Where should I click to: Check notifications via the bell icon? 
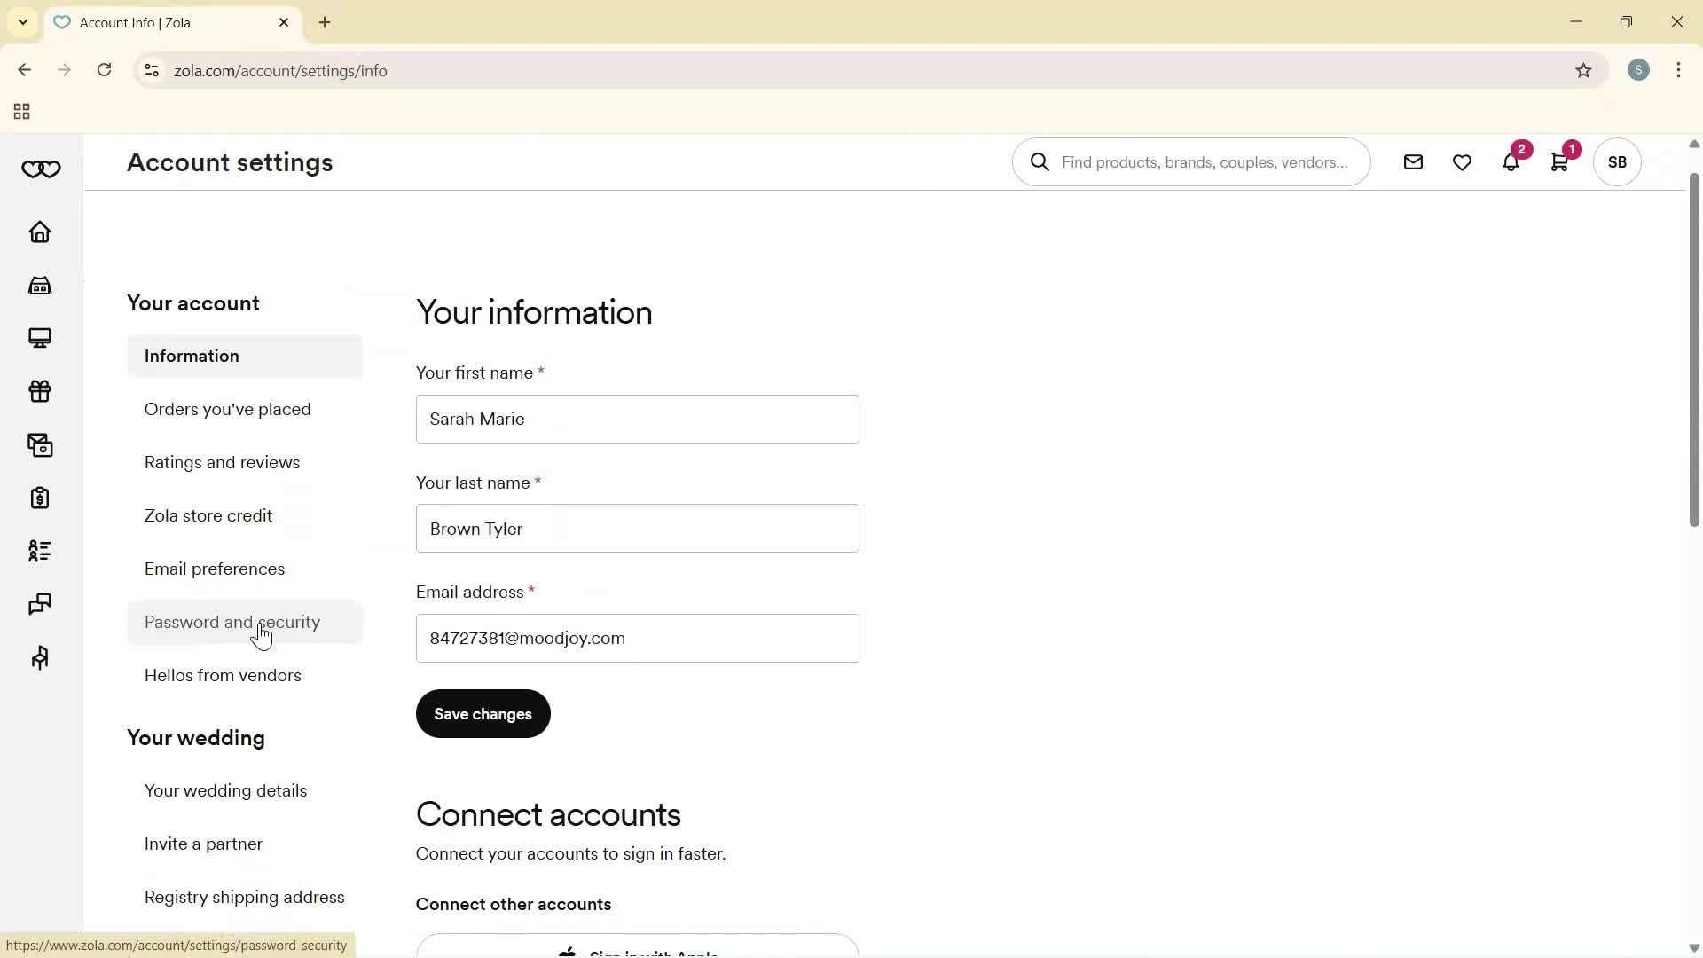(1511, 161)
